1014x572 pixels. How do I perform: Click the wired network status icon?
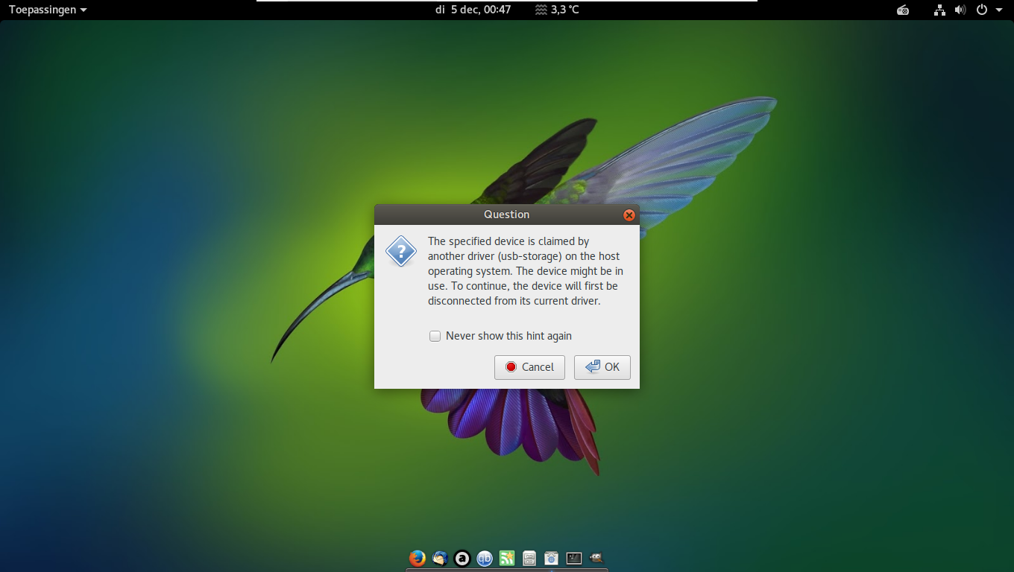coord(939,10)
